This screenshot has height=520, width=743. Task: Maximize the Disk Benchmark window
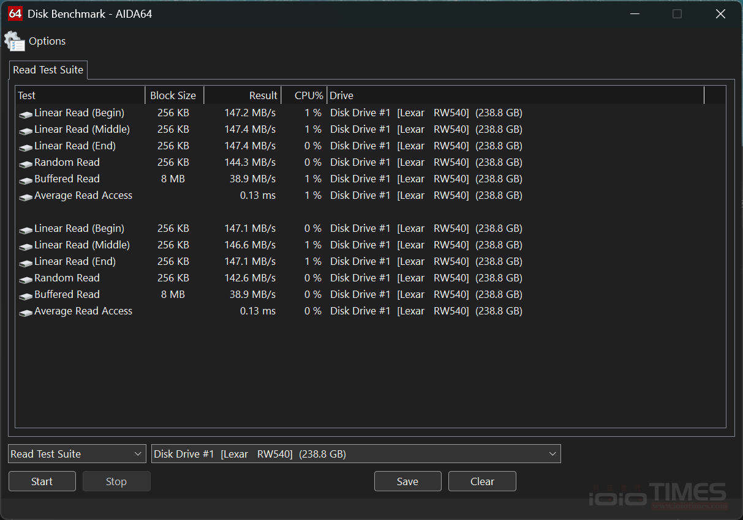click(677, 13)
